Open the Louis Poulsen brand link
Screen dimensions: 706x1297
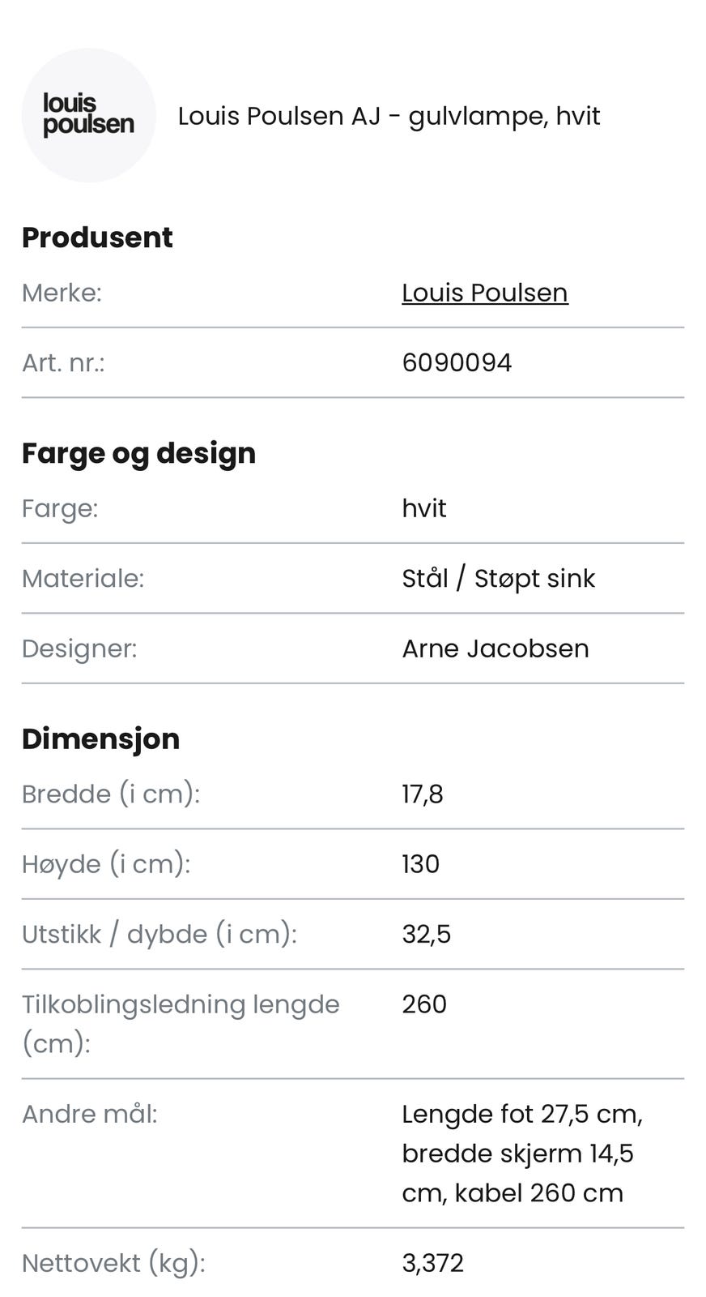pos(484,293)
